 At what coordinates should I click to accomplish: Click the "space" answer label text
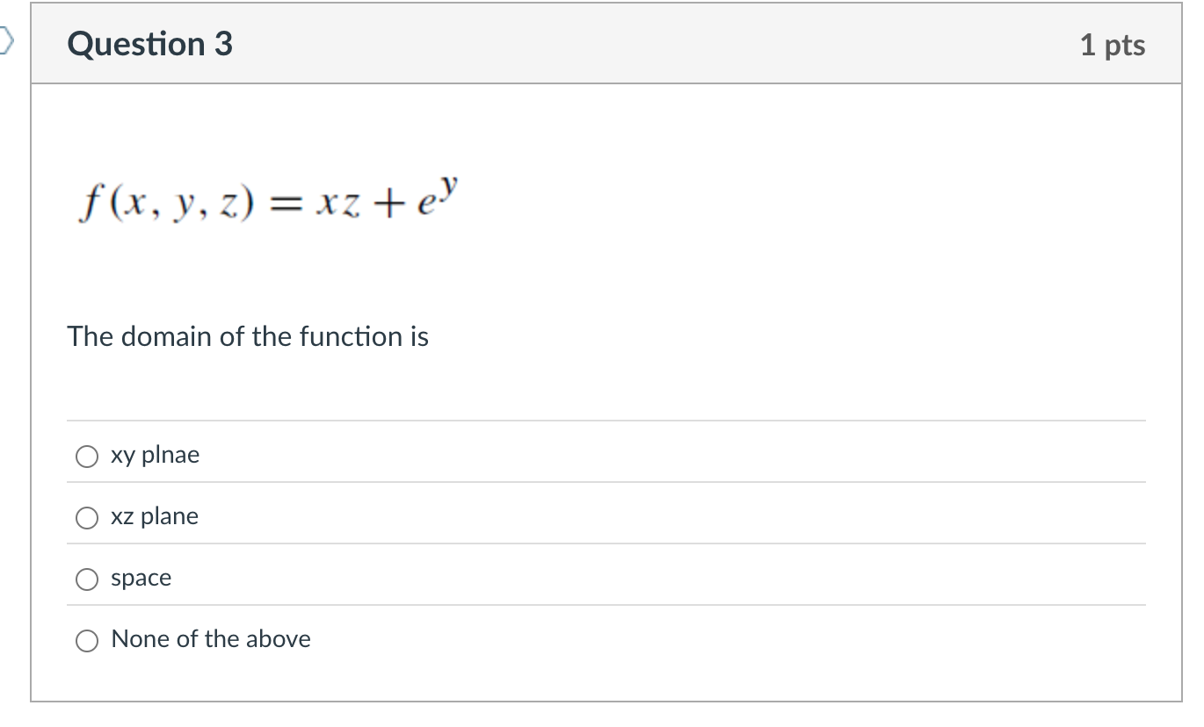point(141,578)
